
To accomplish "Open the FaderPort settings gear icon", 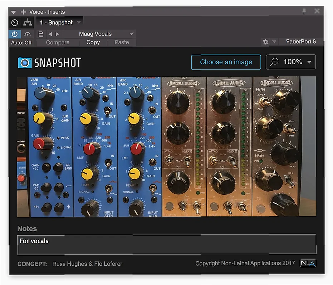I will (265, 42).
